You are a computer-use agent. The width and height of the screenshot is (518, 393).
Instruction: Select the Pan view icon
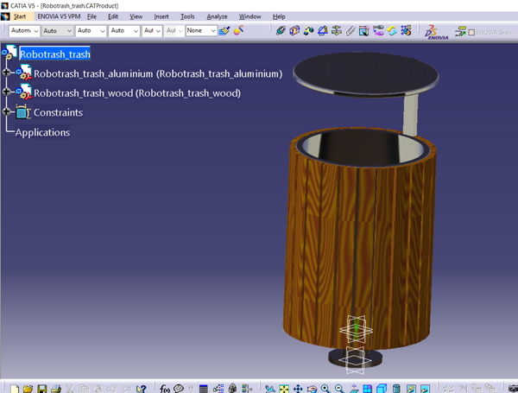point(298,389)
